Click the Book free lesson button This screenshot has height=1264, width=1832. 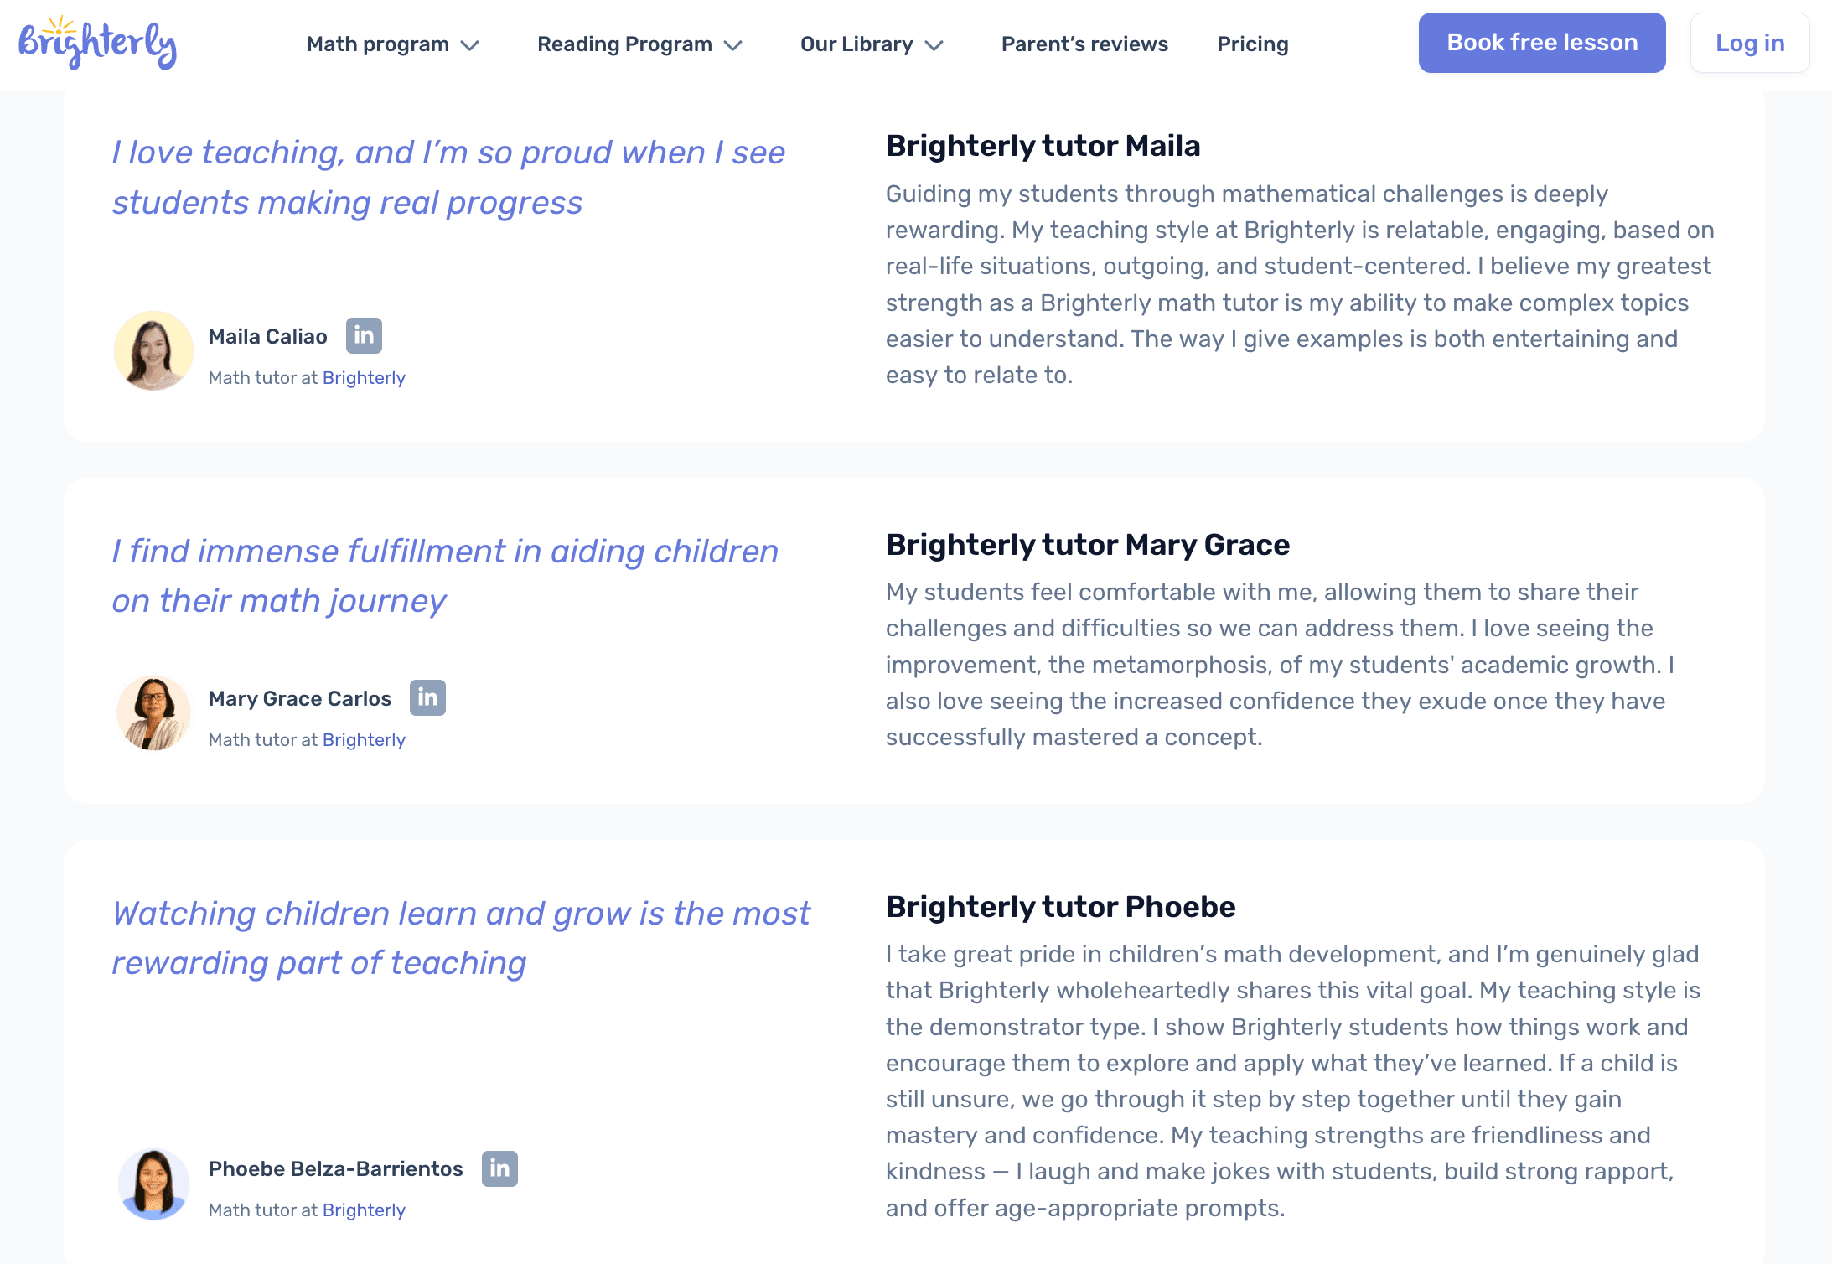(x=1541, y=42)
